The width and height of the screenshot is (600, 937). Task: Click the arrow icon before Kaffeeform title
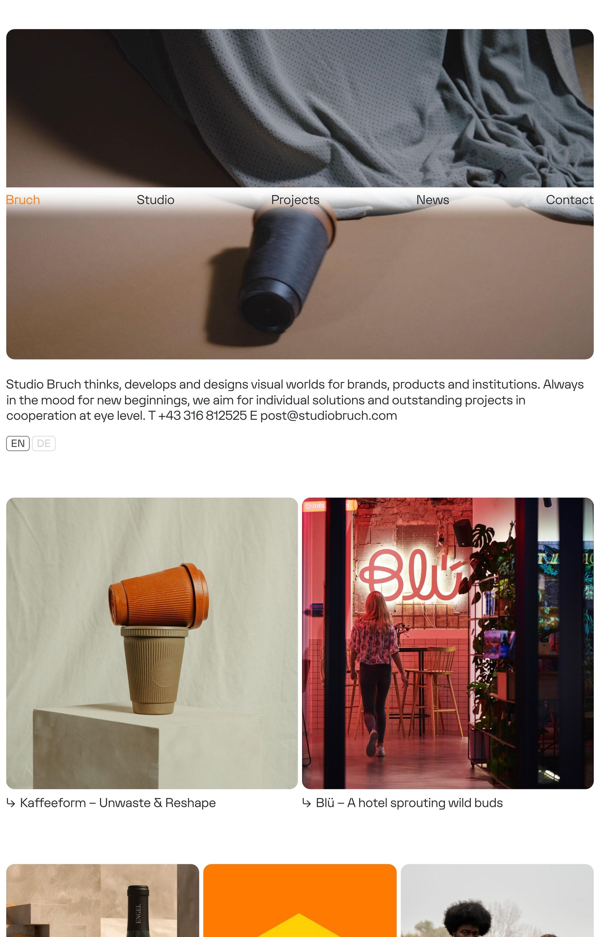coord(11,803)
